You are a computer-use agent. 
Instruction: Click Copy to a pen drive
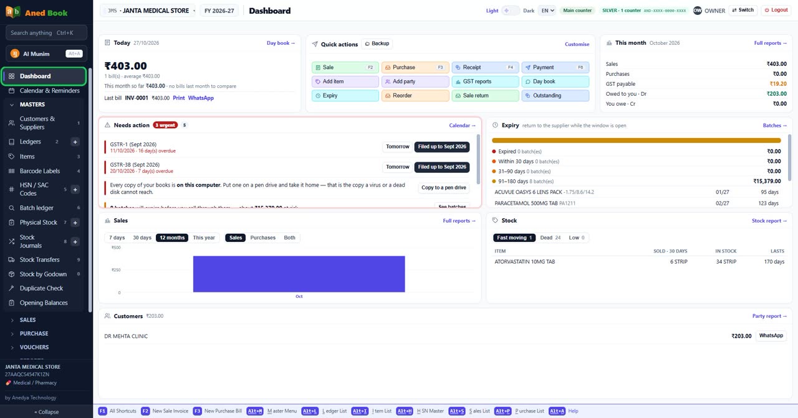click(444, 188)
